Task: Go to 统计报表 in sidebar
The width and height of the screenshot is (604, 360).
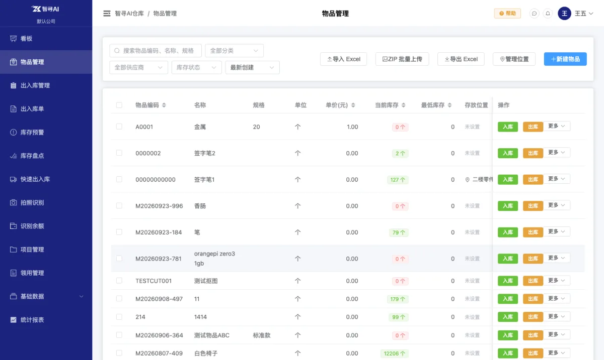Action: [46, 320]
